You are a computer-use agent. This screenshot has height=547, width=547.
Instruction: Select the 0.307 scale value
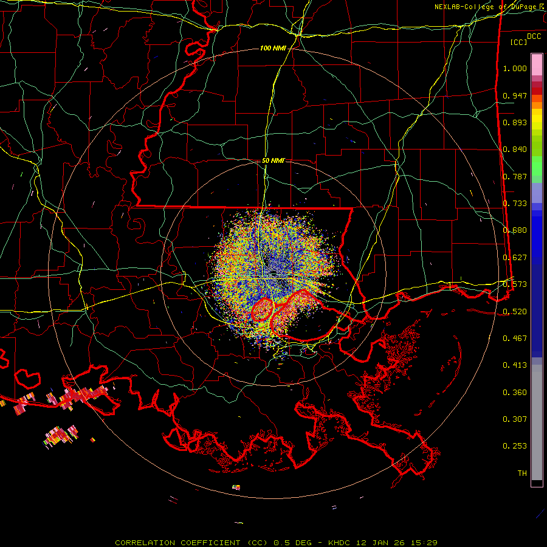point(515,419)
